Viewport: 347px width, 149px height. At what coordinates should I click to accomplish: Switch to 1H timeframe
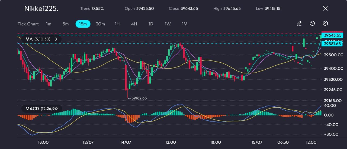click(x=117, y=24)
